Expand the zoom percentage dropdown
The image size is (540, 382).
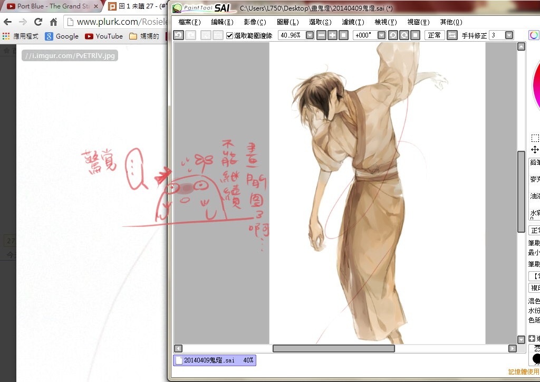tap(310, 35)
